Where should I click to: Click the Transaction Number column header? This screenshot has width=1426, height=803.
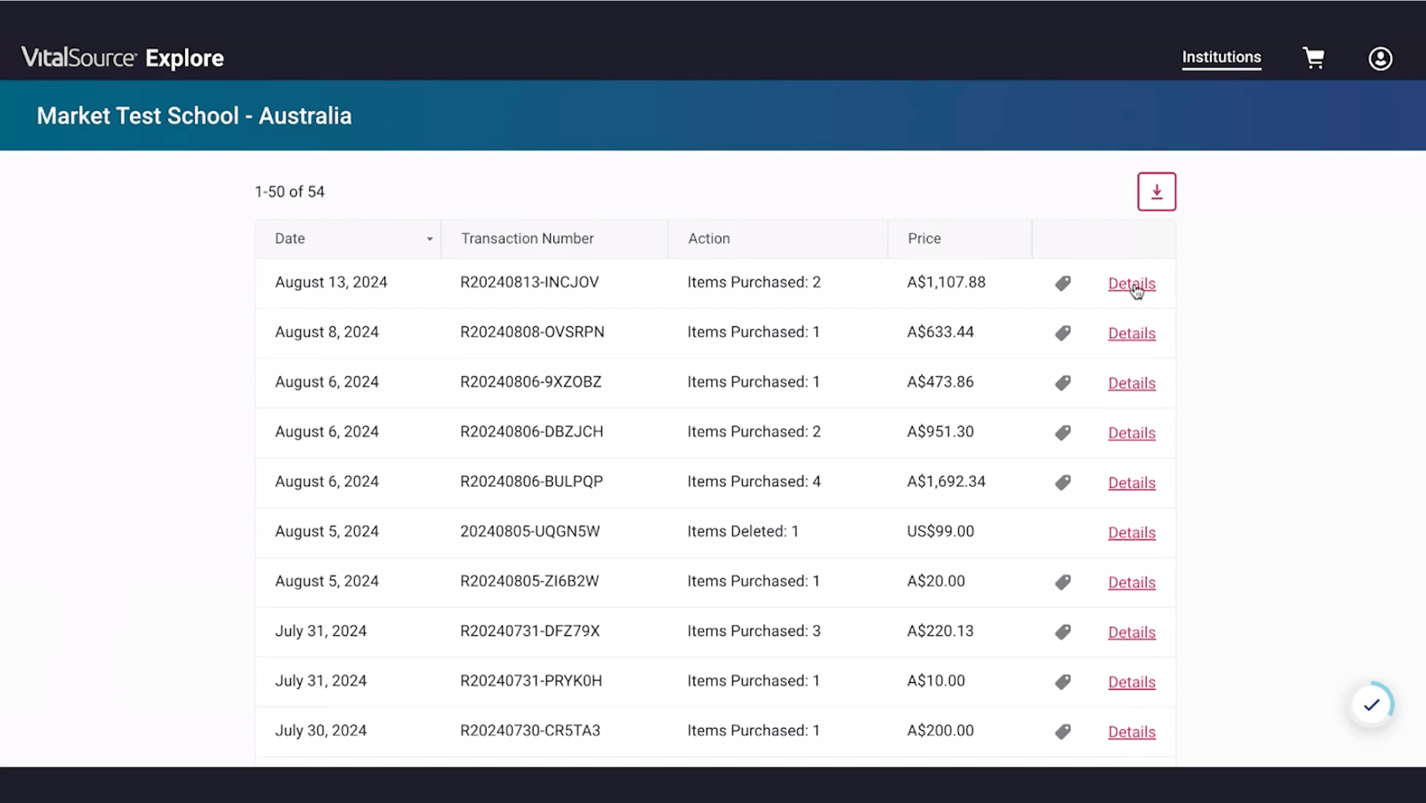527,239
